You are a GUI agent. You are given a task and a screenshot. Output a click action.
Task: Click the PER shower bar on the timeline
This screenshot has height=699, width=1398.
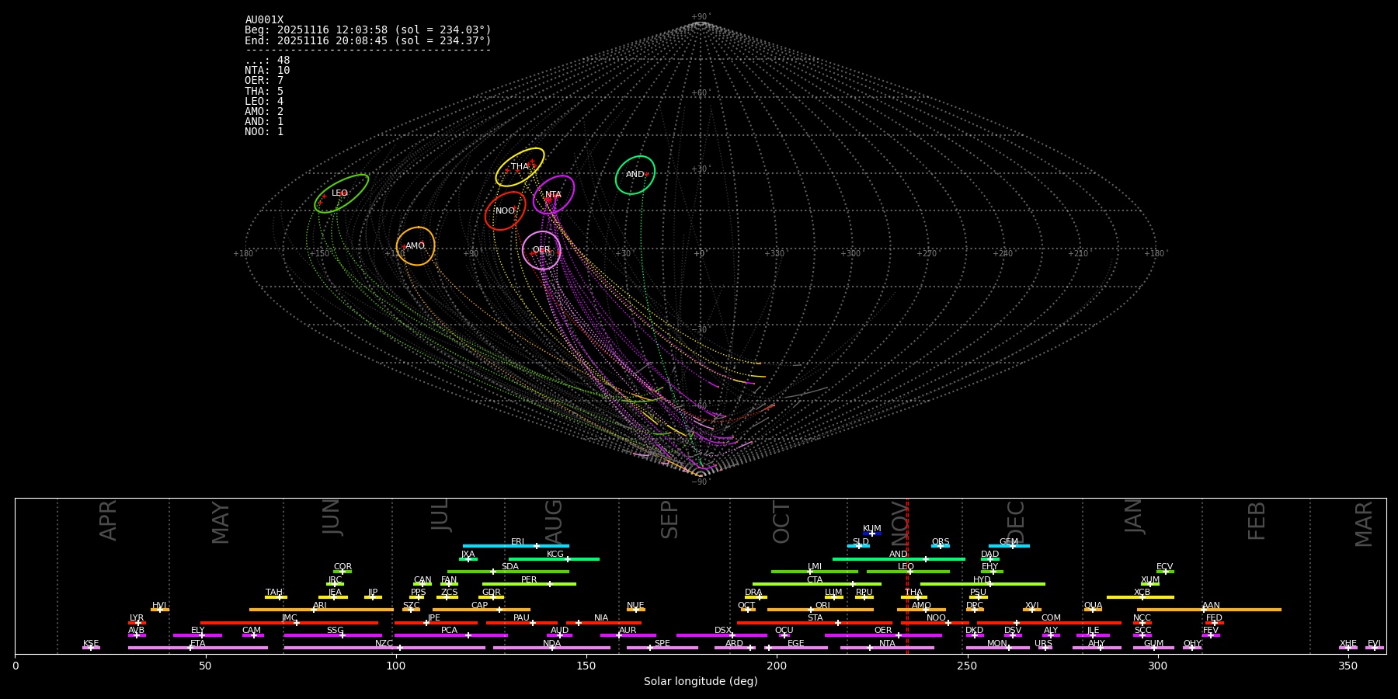tap(529, 584)
